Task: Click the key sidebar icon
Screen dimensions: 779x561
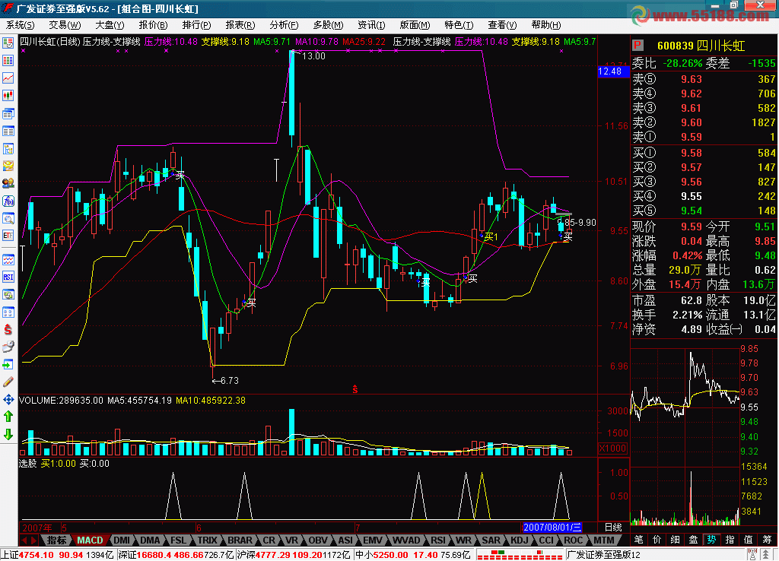Action: 8,347
